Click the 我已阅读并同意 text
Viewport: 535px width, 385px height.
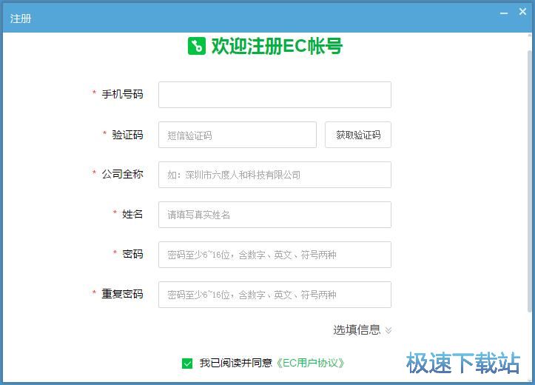[236, 363]
